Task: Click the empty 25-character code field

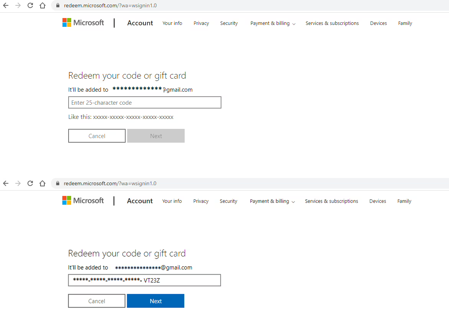Action: [144, 102]
